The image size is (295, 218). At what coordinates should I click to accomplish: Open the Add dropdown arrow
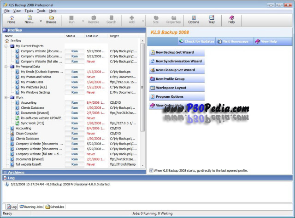pos(143,21)
